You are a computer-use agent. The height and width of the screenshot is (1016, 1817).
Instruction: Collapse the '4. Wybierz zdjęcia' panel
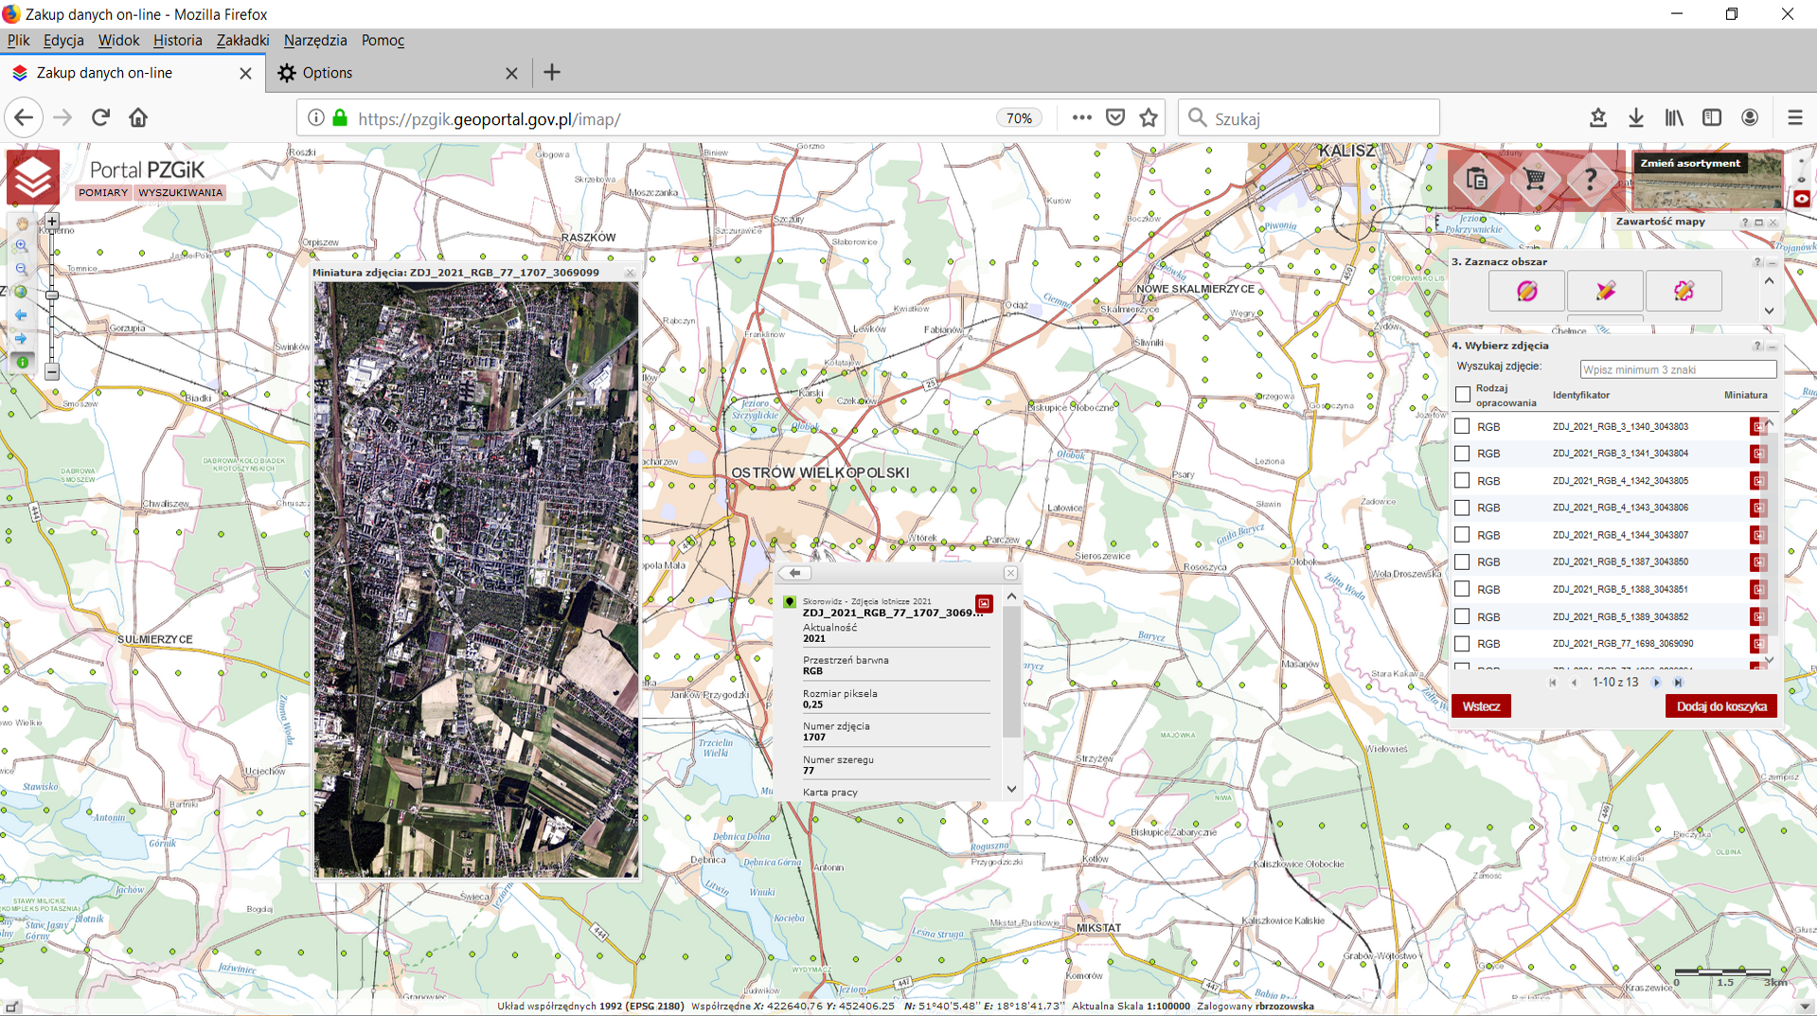pos(1772,347)
